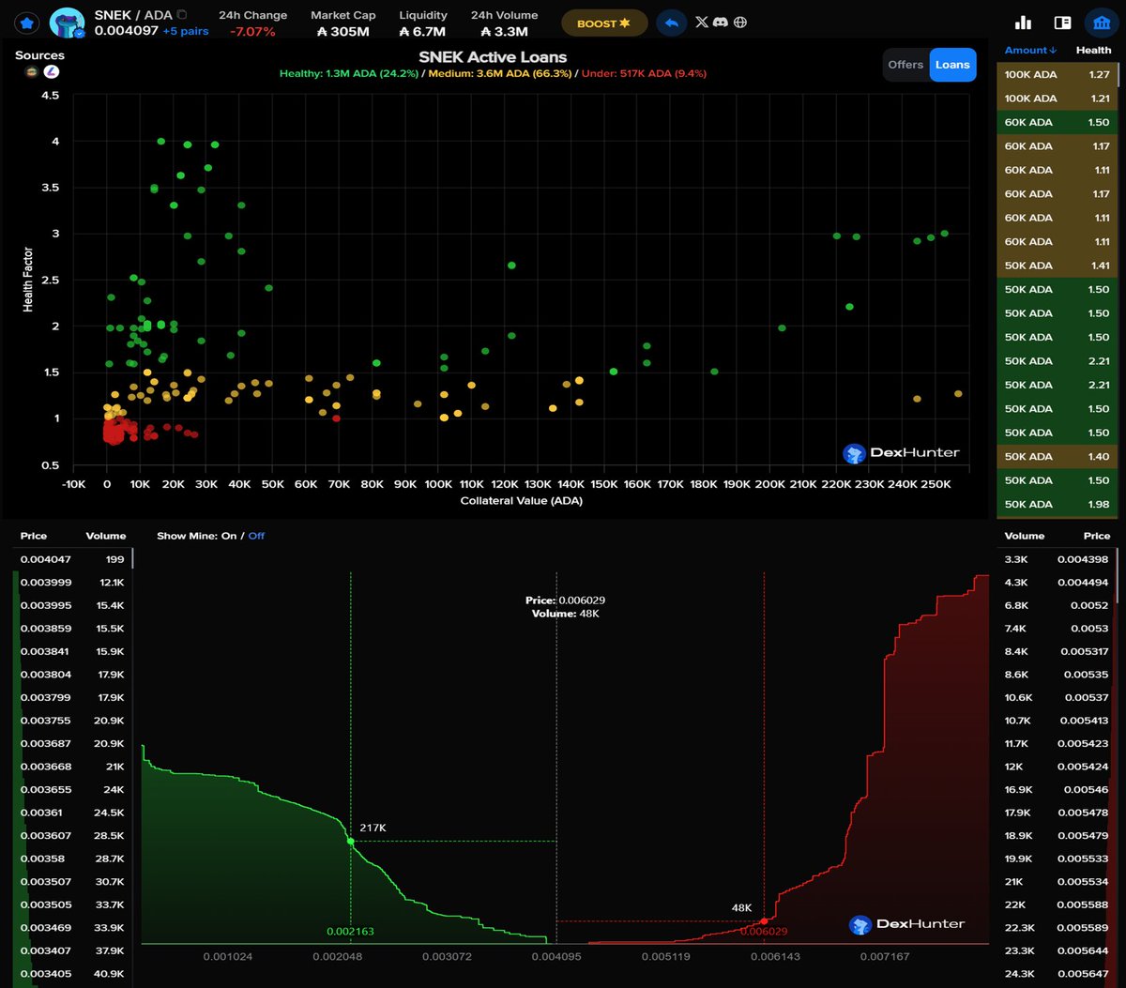Sort by Health column header
The height and width of the screenshot is (988, 1126).
[1093, 50]
